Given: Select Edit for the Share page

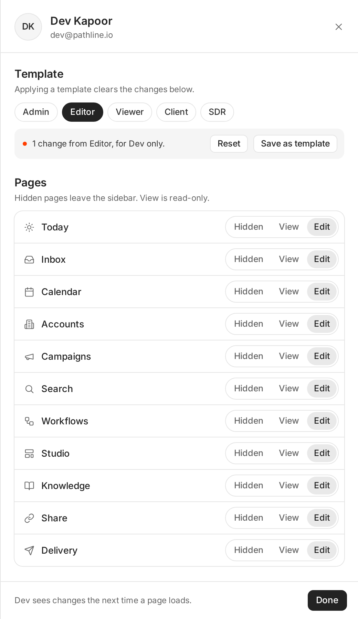Looking at the screenshot, I should tap(322, 518).
